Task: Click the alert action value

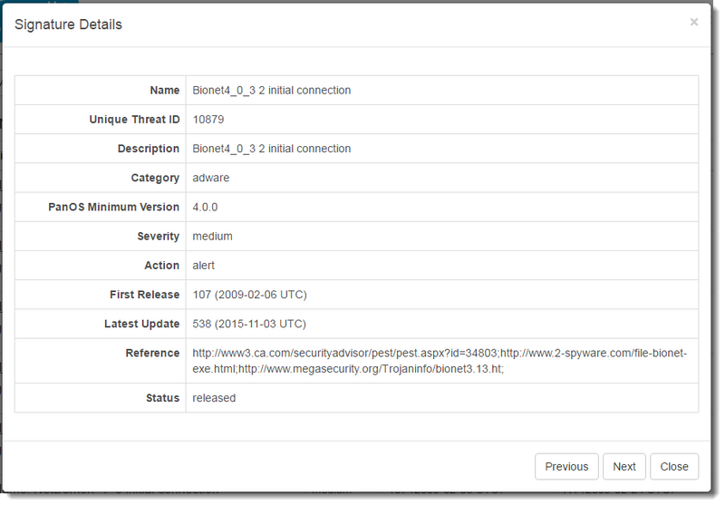Action: click(205, 266)
